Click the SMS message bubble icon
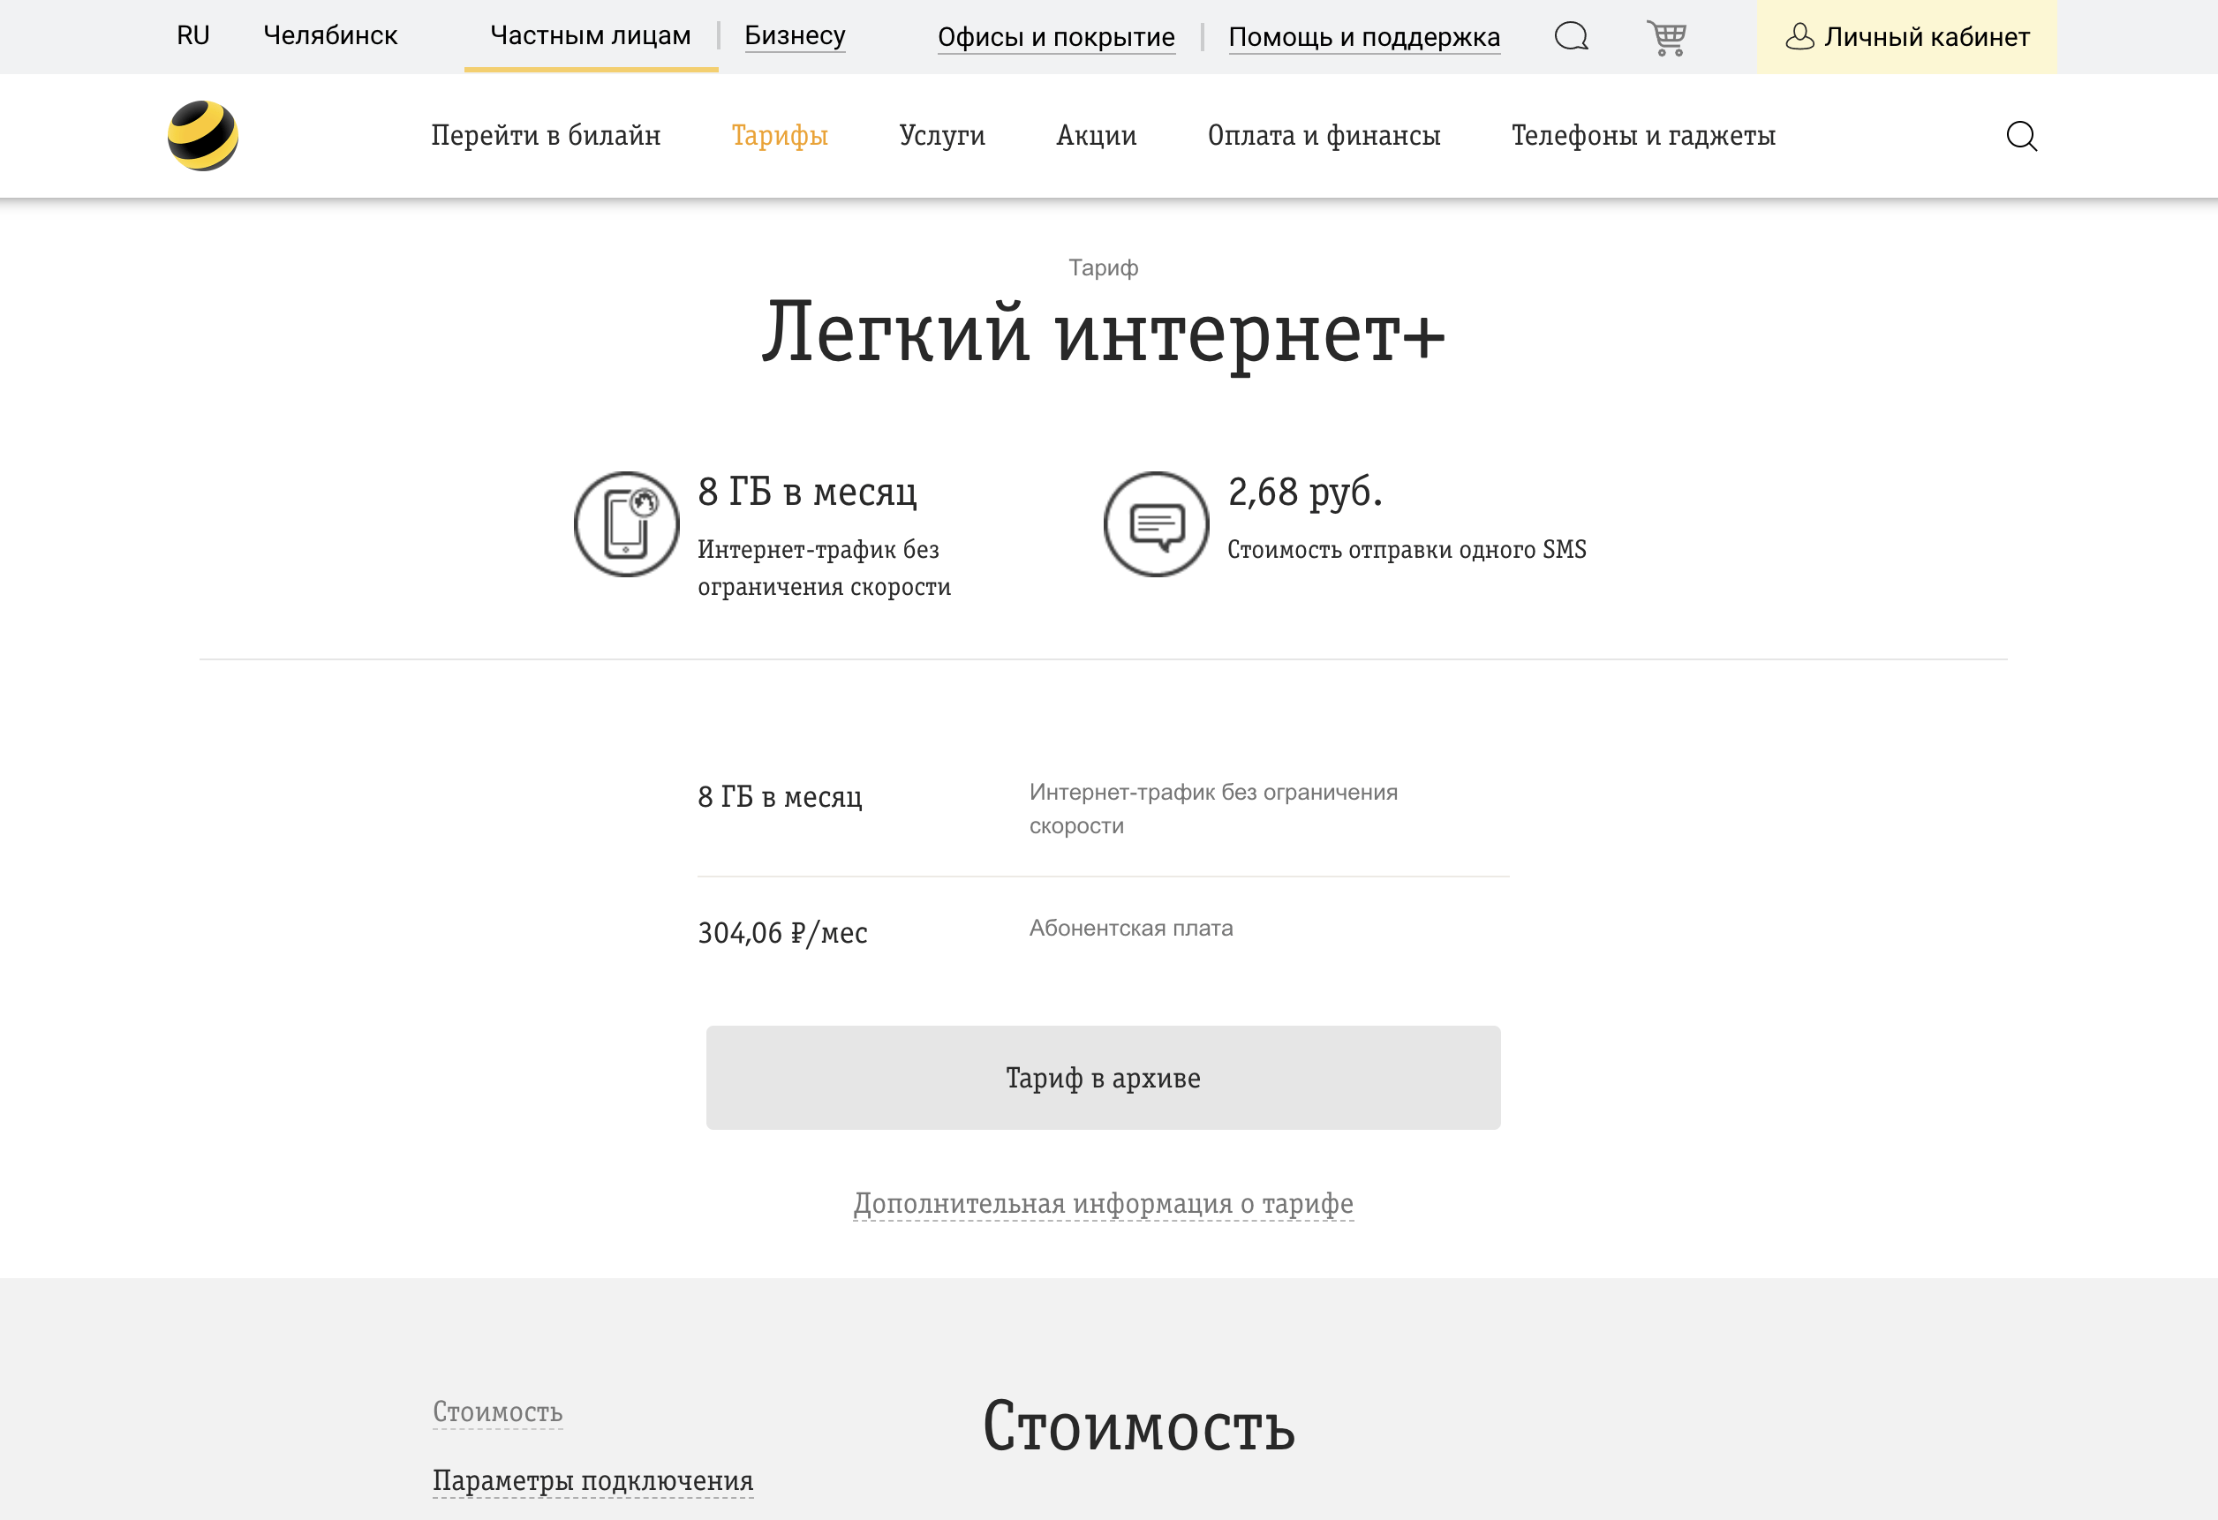2218x1520 pixels. [1155, 523]
